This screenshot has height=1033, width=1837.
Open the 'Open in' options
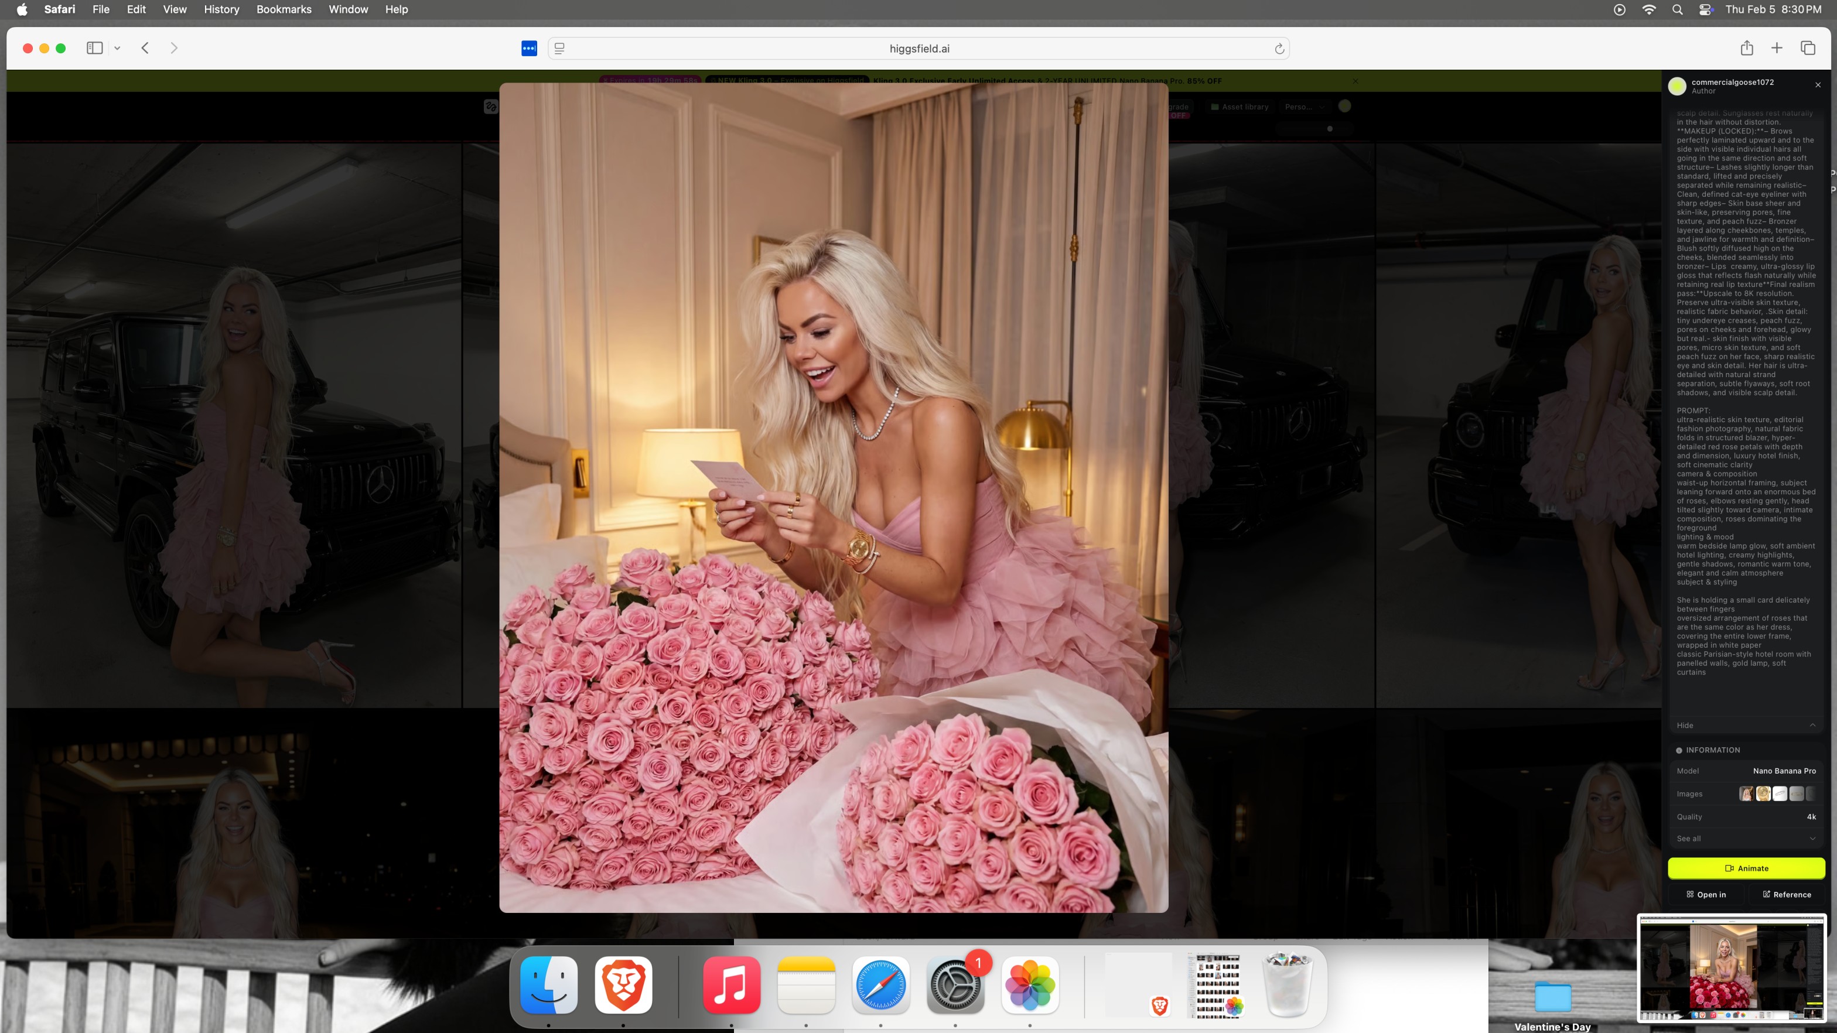1706,894
